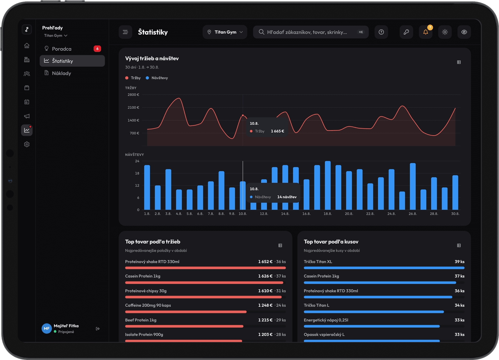Viewport: 499px width, 360px height.
Task: Click the Majiteľ Fitka user name
Action: pos(66,326)
